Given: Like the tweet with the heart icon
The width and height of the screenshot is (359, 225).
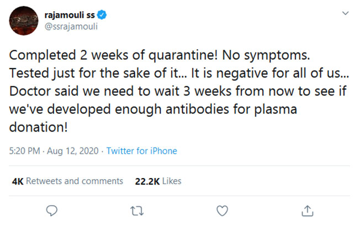Looking at the screenshot, I should 222,211.
